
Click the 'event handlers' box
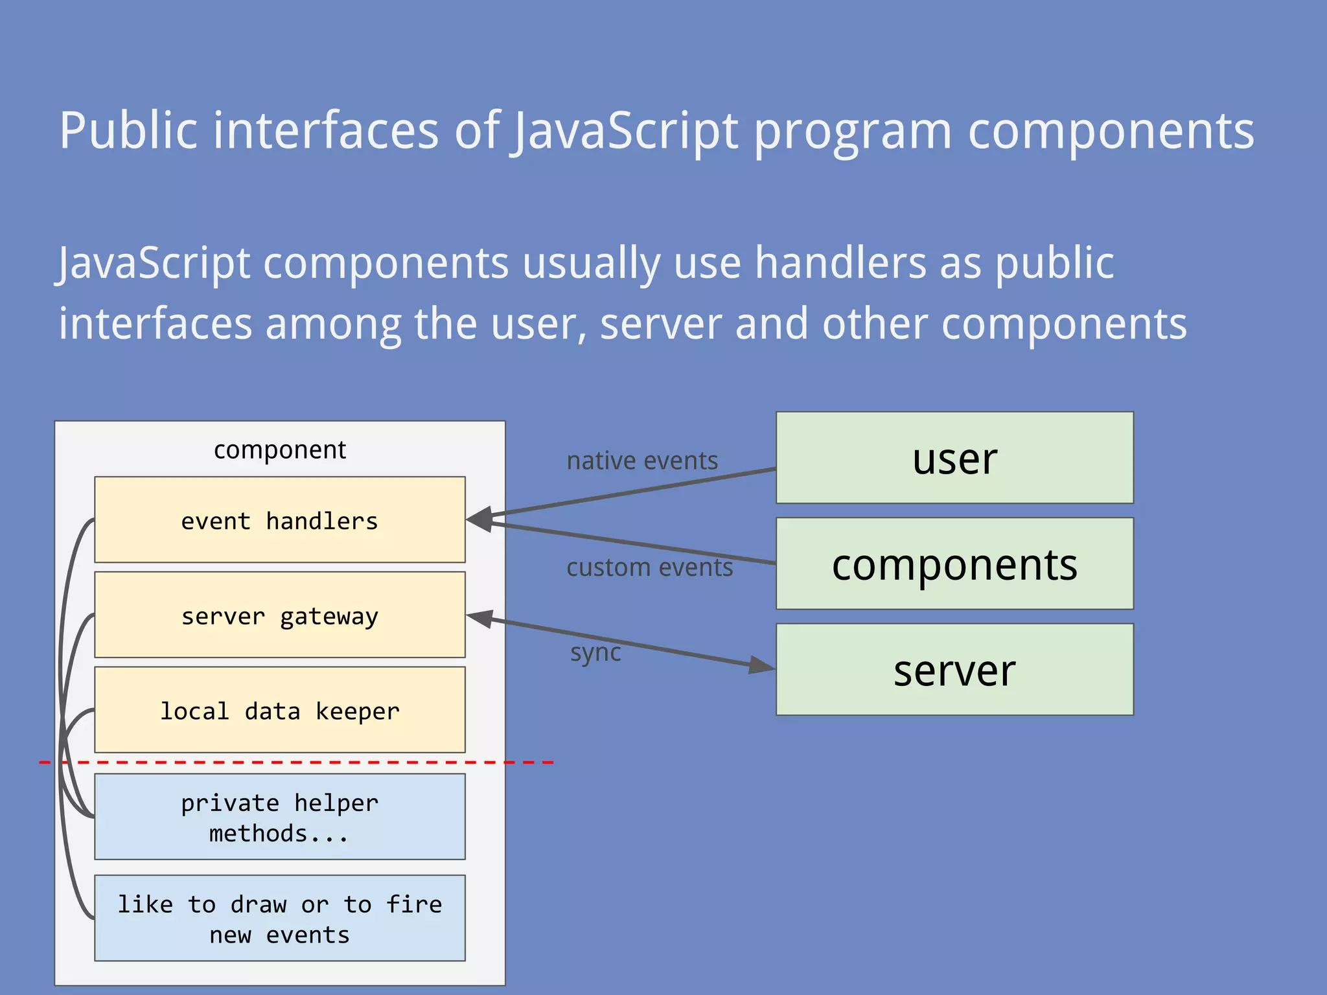[x=279, y=520]
